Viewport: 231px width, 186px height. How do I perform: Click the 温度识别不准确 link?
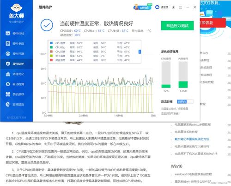[170, 114]
